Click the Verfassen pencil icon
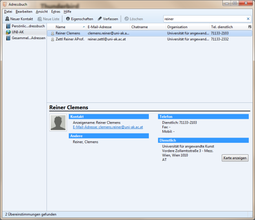Viewport: 255px width, 220px height. pos(100,19)
